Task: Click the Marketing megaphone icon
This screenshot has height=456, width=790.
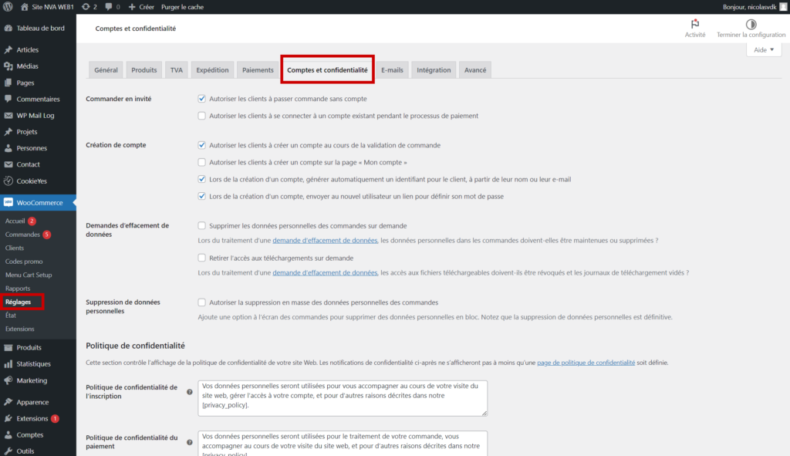Action: (x=8, y=380)
